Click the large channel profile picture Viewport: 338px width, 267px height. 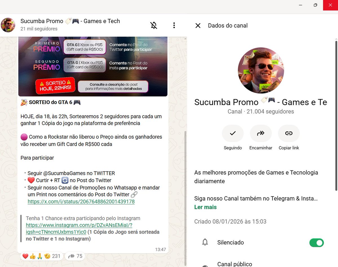(x=261, y=70)
